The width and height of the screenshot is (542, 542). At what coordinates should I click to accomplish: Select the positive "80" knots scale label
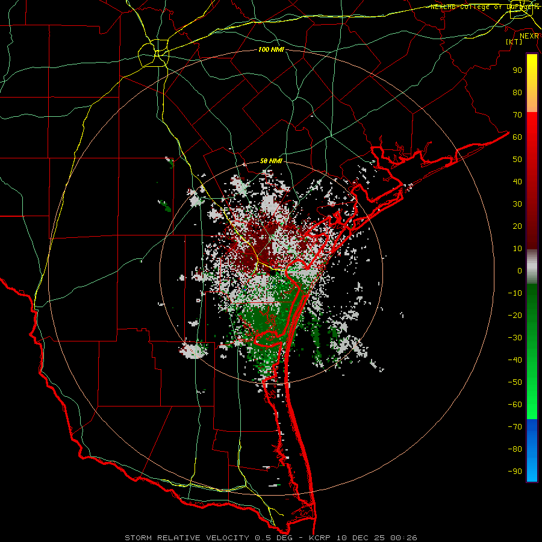coord(517,92)
